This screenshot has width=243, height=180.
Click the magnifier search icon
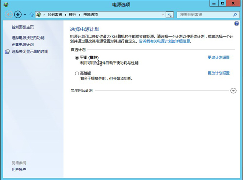(x=235, y=15)
